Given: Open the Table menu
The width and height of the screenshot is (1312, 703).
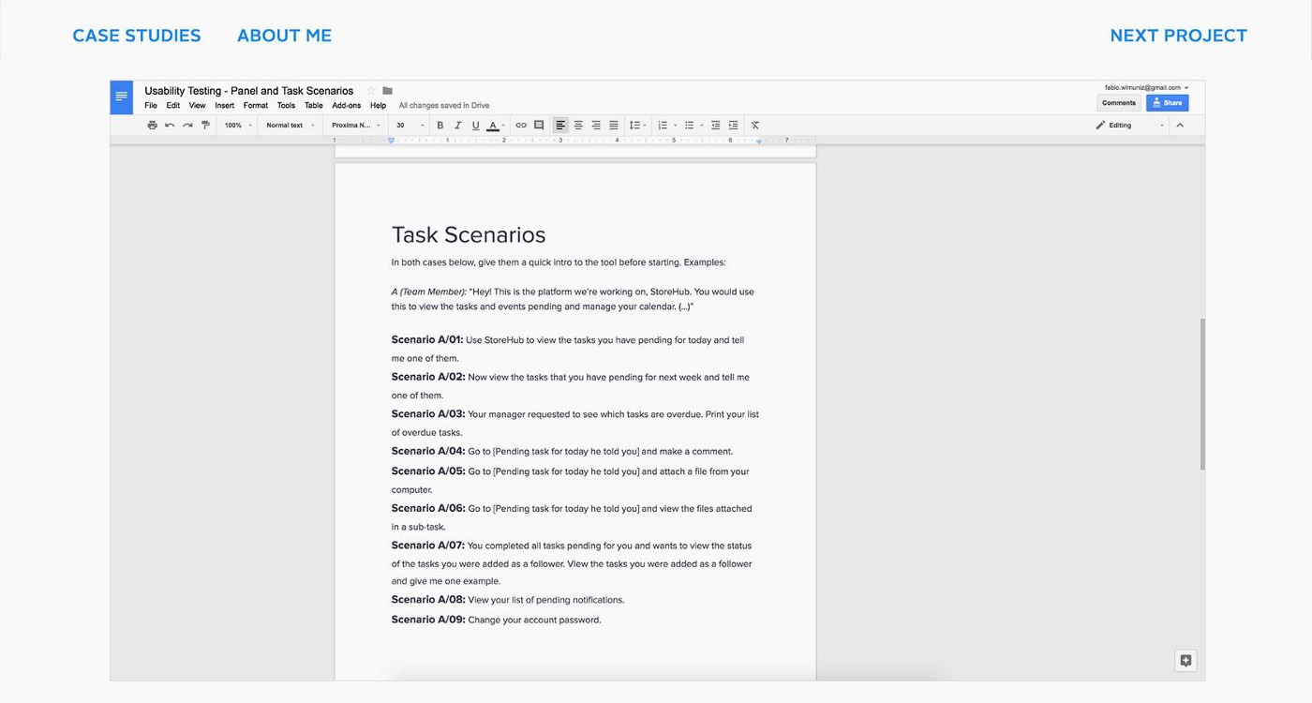Looking at the screenshot, I should [314, 106].
